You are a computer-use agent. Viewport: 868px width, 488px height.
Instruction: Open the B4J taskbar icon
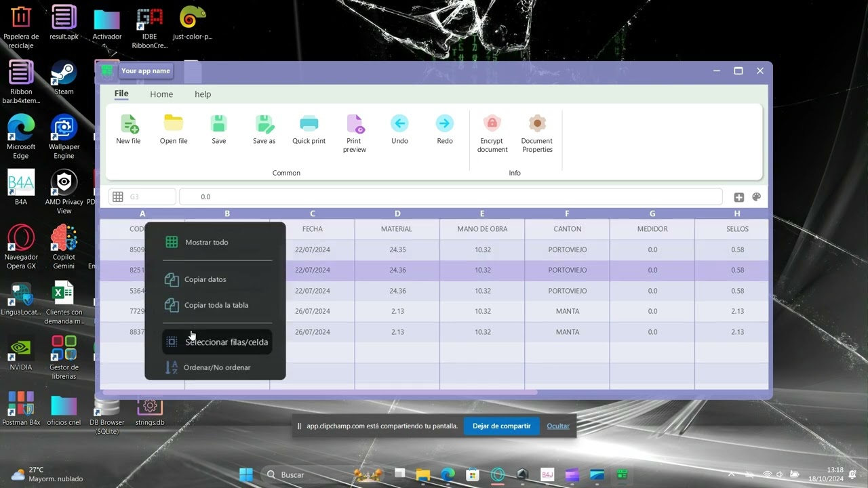click(x=547, y=474)
